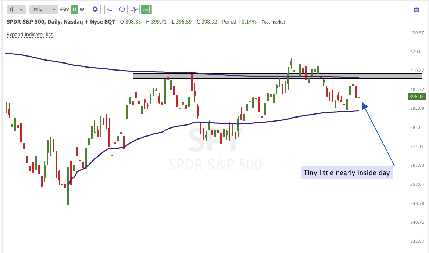
Task: Click the line study drawing icon
Action: pos(110,10)
